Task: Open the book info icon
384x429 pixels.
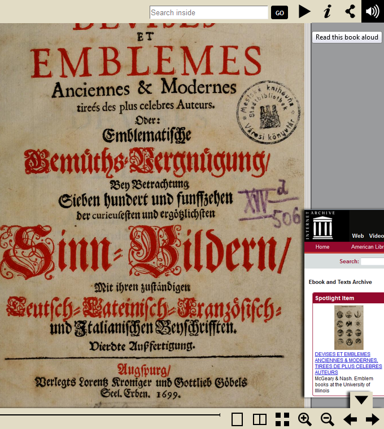Action: 327,11
